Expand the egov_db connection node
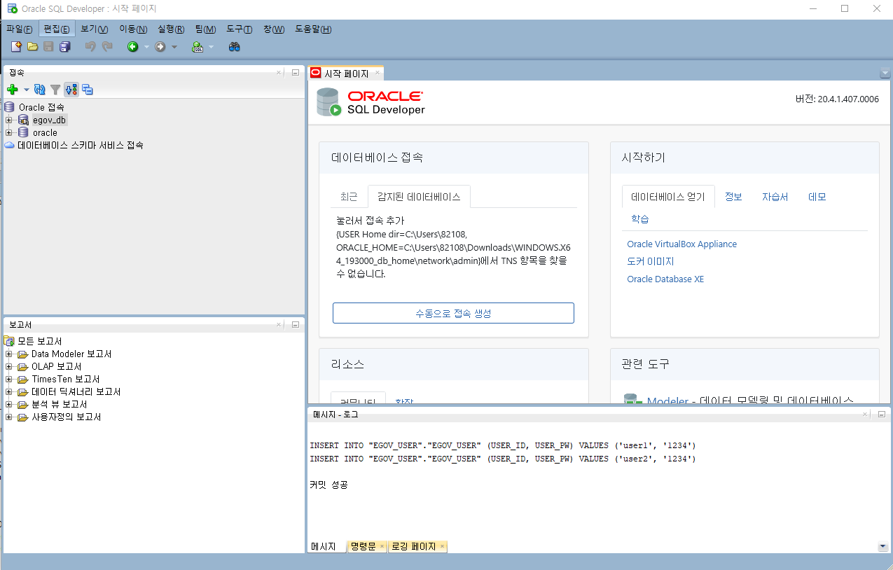 (x=9, y=120)
